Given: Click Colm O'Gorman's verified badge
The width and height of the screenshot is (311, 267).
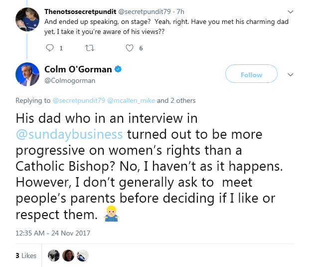Looking at the screenshot, I should coord(119,68).
